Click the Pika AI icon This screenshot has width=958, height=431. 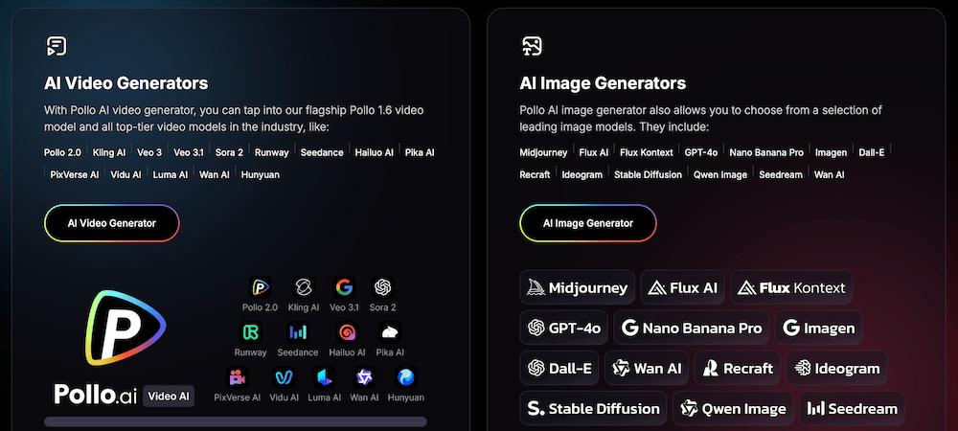click(390, 331)
